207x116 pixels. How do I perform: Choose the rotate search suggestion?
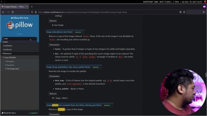coord(19,42)
